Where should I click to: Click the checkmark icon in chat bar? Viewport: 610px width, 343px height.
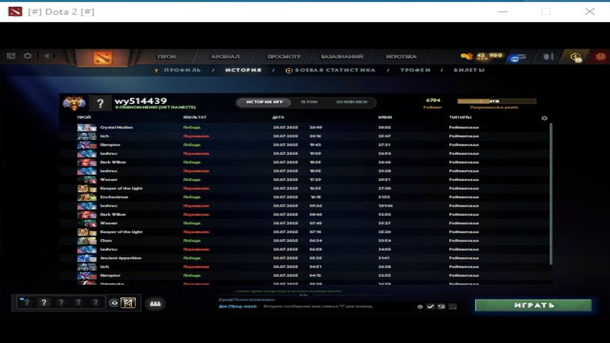pyautogui.click(x=430, y=307)
